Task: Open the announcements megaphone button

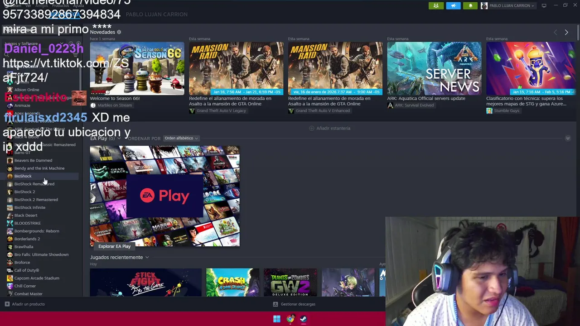Action: tap(453, 5)
